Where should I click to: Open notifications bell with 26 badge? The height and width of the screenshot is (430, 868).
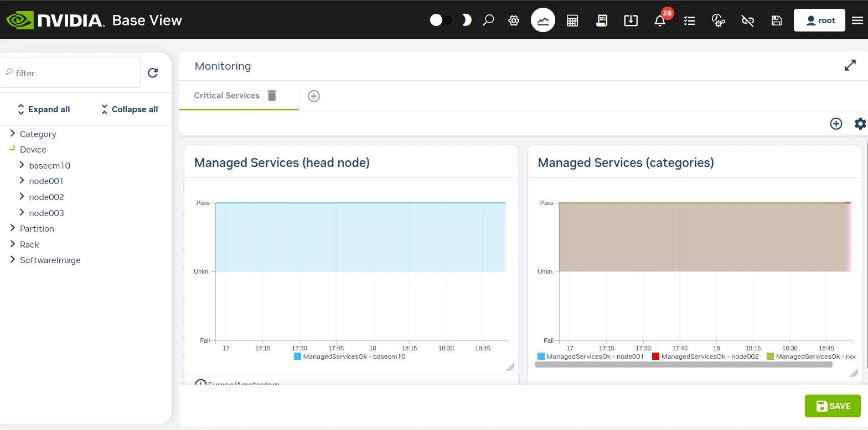click(x=660, y=20)
